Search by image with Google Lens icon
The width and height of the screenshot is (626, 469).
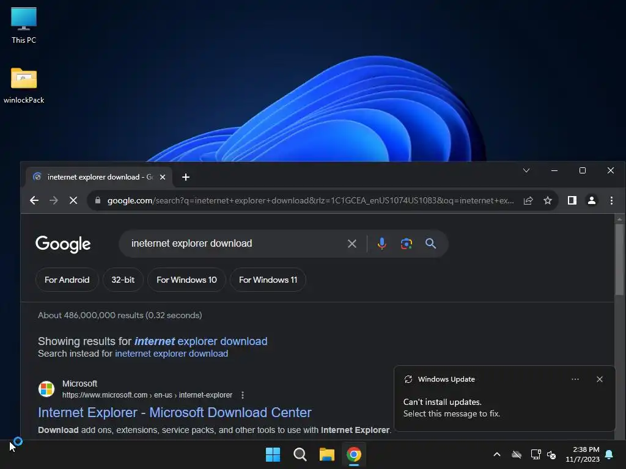pyautogui.click(x=407, y=244)
